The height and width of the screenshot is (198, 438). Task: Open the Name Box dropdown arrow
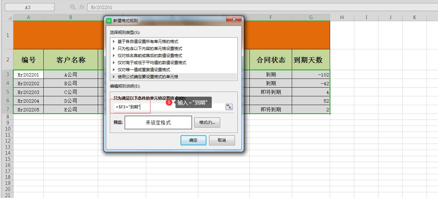click(53, 7)
